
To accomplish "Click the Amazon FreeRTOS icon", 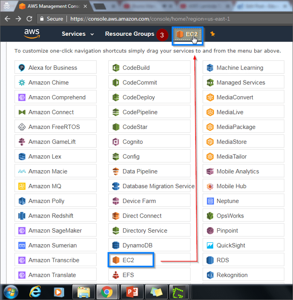I will point(22,127).
